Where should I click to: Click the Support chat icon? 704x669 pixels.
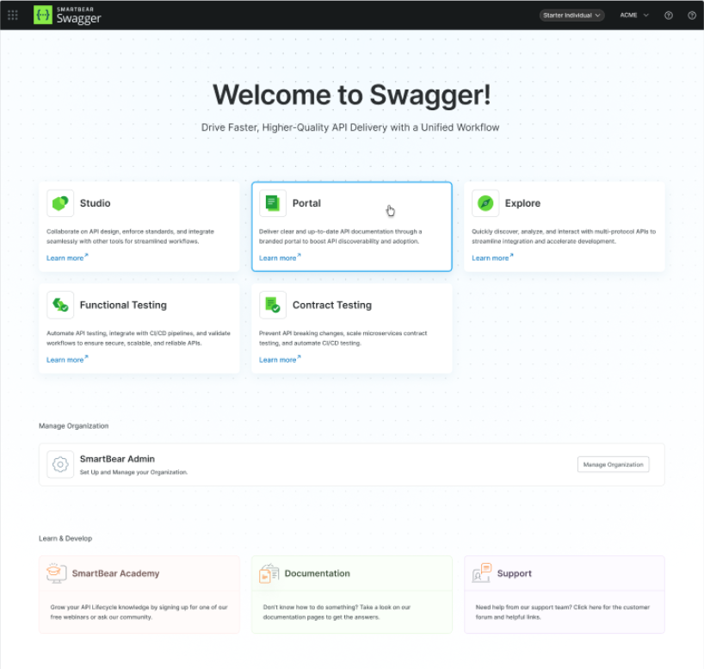pos(482,573)
